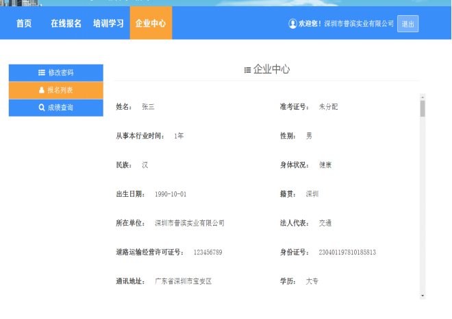The width and height of the screenshot is (452, 319).
Task: Click the permit number 123456789
Action: coord(208,252)
